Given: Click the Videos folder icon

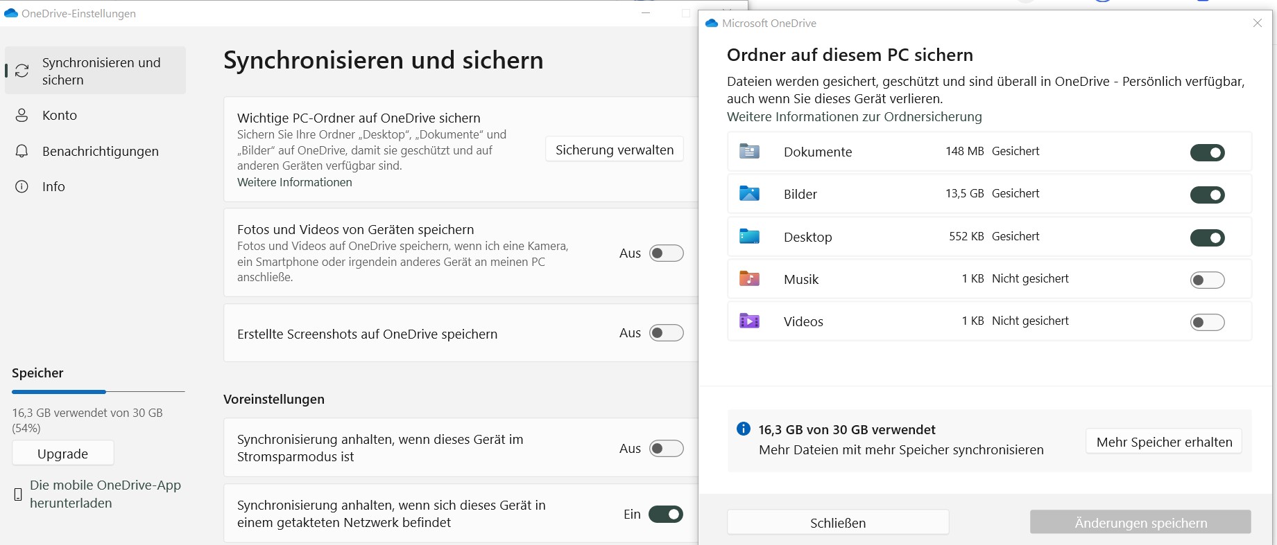Looking at the screenshot, I should pyautogui.click(x=749, y=321).
